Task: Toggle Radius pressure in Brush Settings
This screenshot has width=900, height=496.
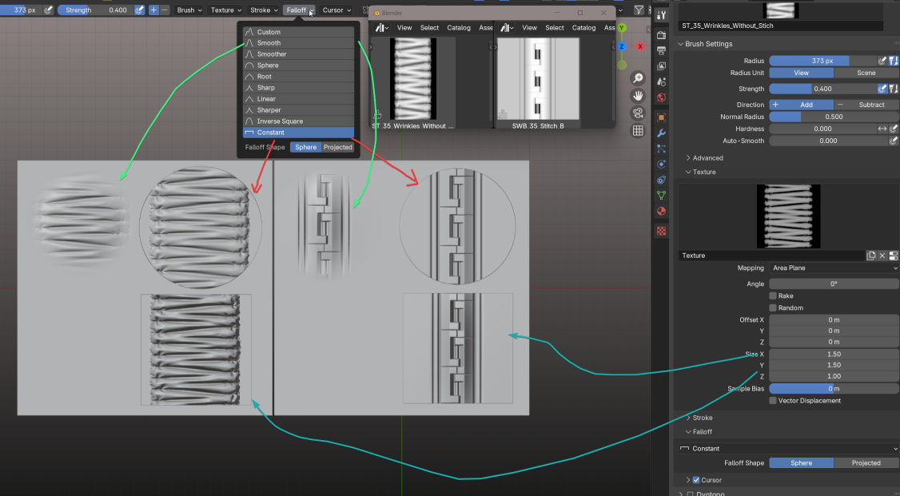Action: coord(882,61)
